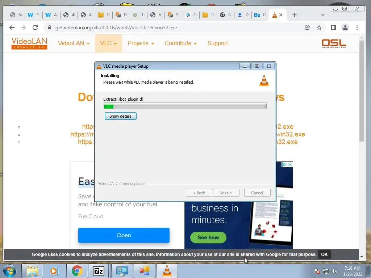Screen dimensions: 371x278
Task: Close the ad with the X icon
Action: 290,164
